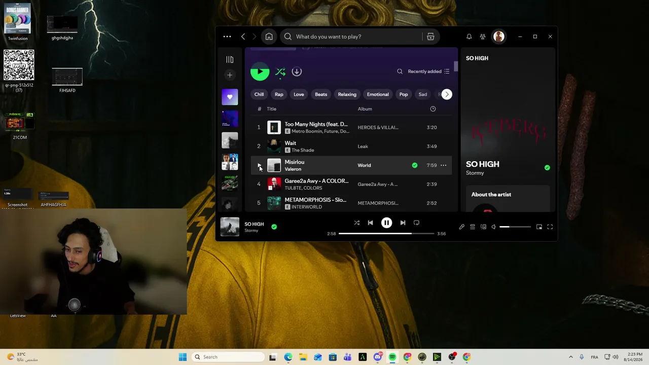Select the Chill filter chip

(259, 94)
